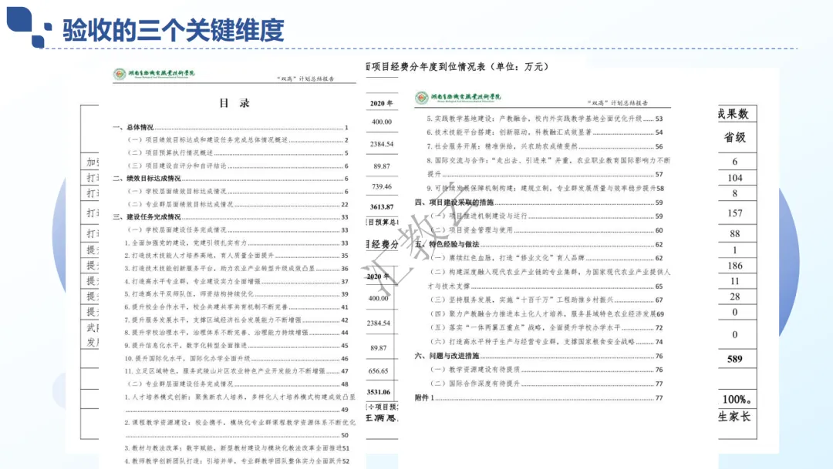Select '5.打造高水平双师队伍' entry
833x469 pixels.
237,294
